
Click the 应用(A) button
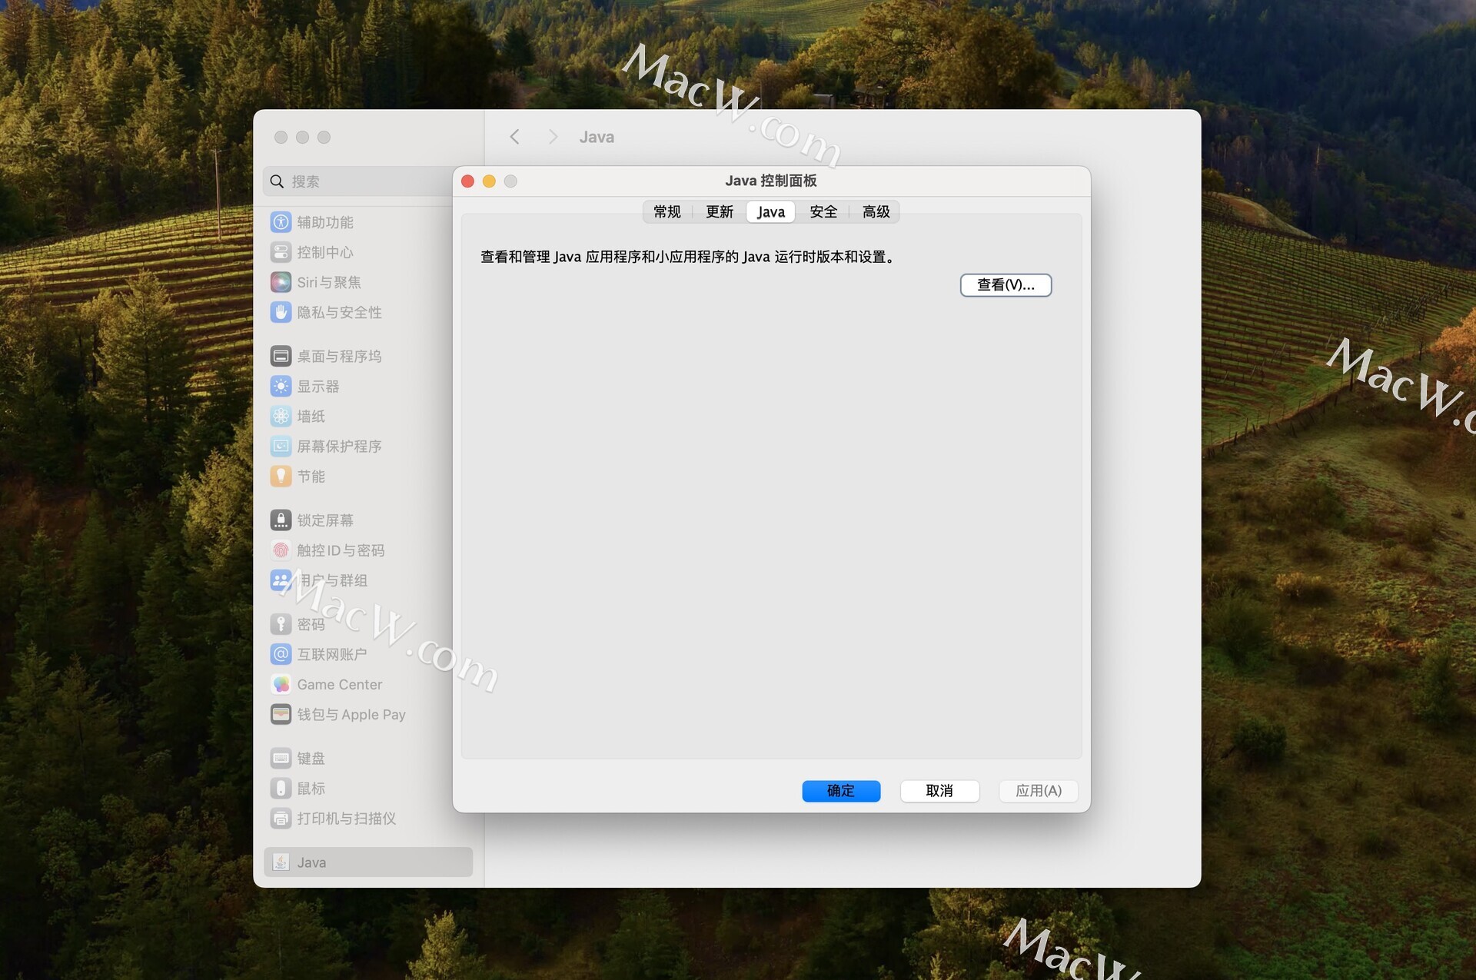click(x=1039, y=791)
